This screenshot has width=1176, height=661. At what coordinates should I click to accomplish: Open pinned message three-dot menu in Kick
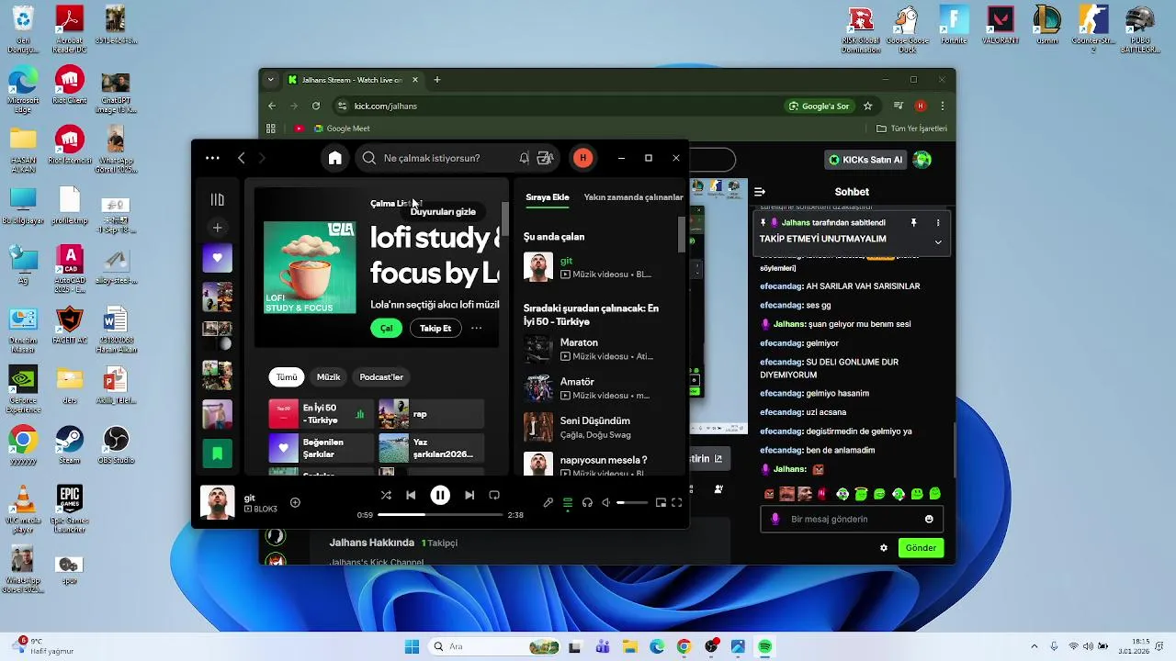(x=938, y=222)
